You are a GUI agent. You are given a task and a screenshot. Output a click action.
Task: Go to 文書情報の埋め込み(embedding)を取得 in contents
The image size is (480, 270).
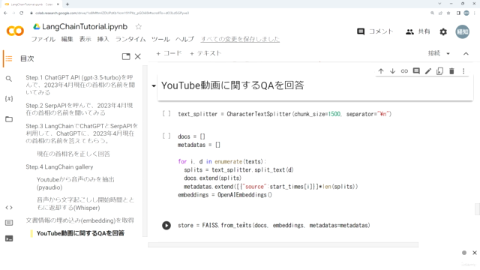pos(80,220)
